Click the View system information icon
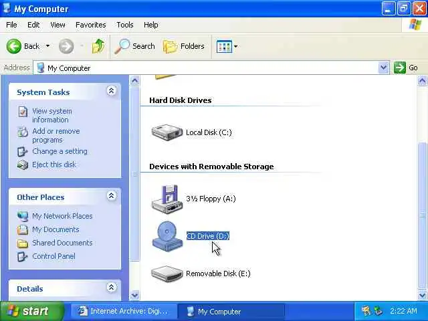This screenshot has width=428, height=321. 23,112
